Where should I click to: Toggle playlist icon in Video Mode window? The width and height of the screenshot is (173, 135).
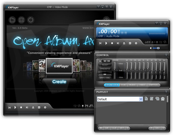39,107
